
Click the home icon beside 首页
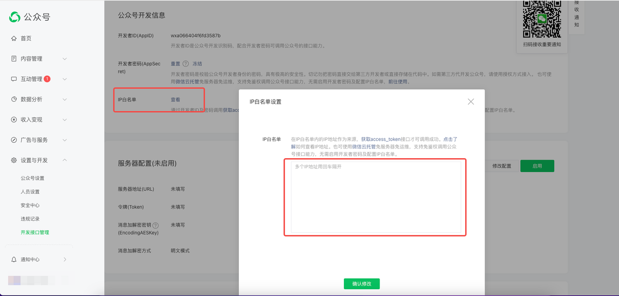point(14,38)
